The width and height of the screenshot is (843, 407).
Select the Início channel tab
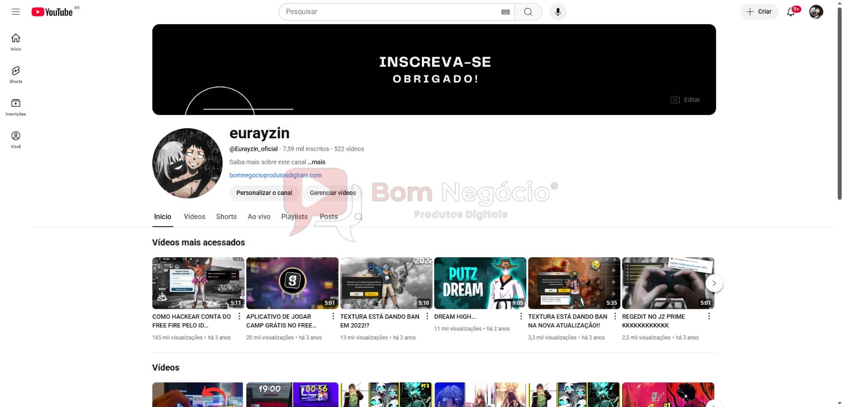(x=163, y=217)
